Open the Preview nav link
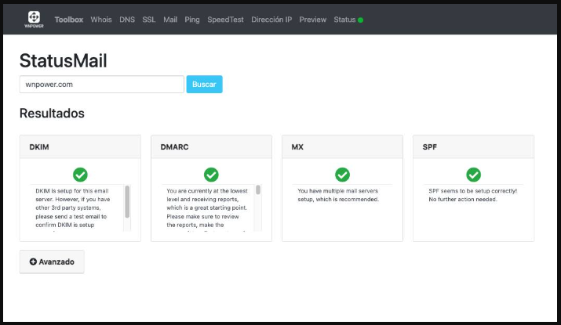 coord(312,20)
